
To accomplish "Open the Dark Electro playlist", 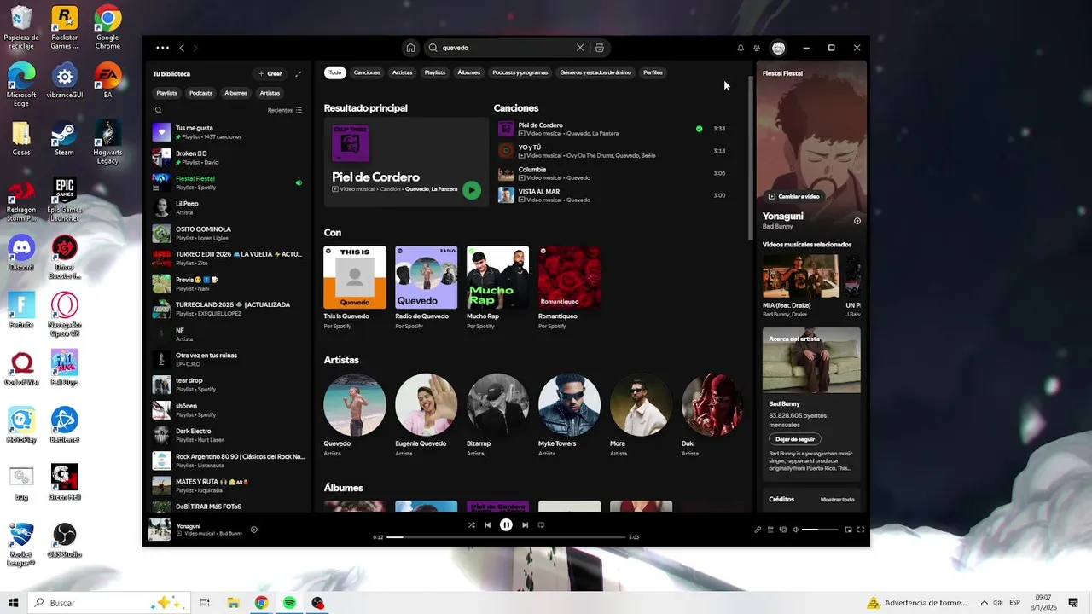I will click(x=228, y=435).
